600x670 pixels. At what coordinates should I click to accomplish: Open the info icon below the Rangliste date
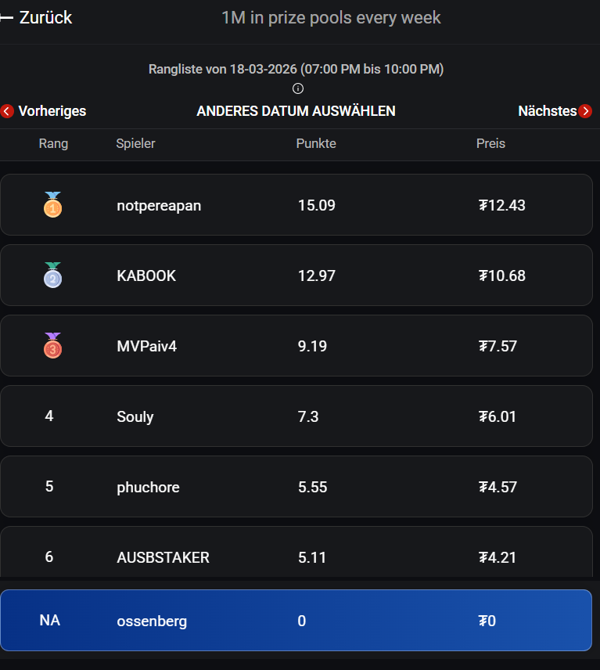[297, 88]
